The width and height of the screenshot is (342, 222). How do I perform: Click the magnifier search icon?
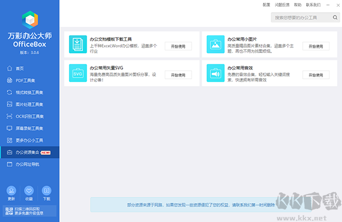pyautogui.click(x=335, y=18)
